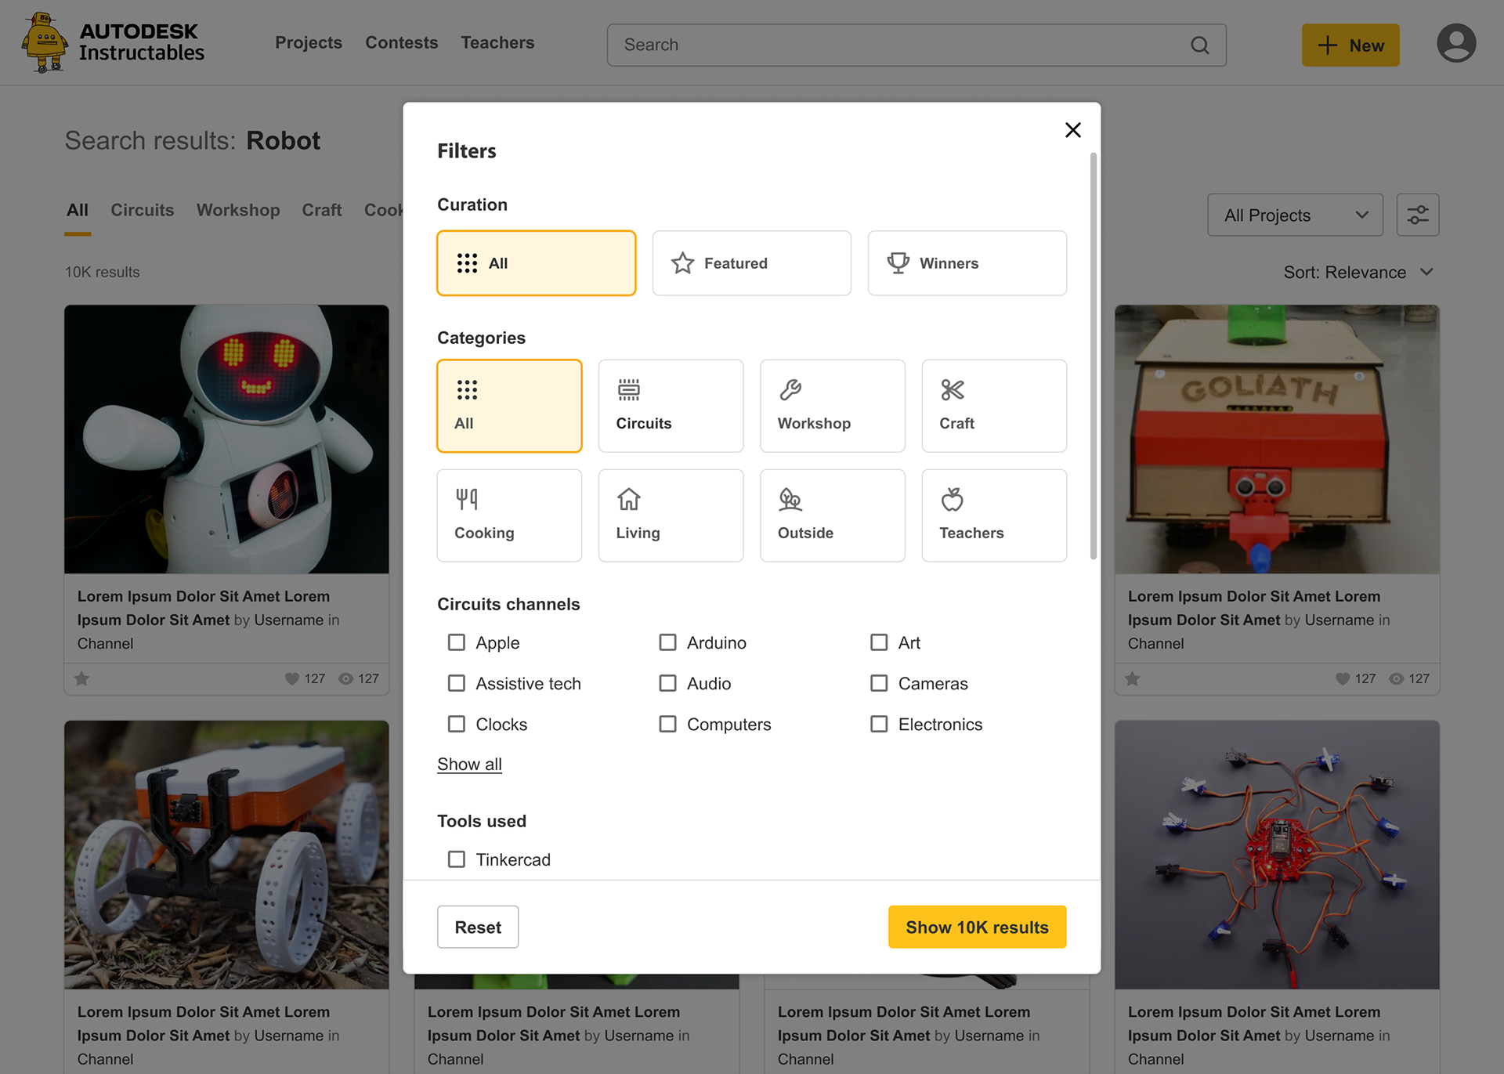
Task: Favorite the white robot project star
Action: (81, 679)
